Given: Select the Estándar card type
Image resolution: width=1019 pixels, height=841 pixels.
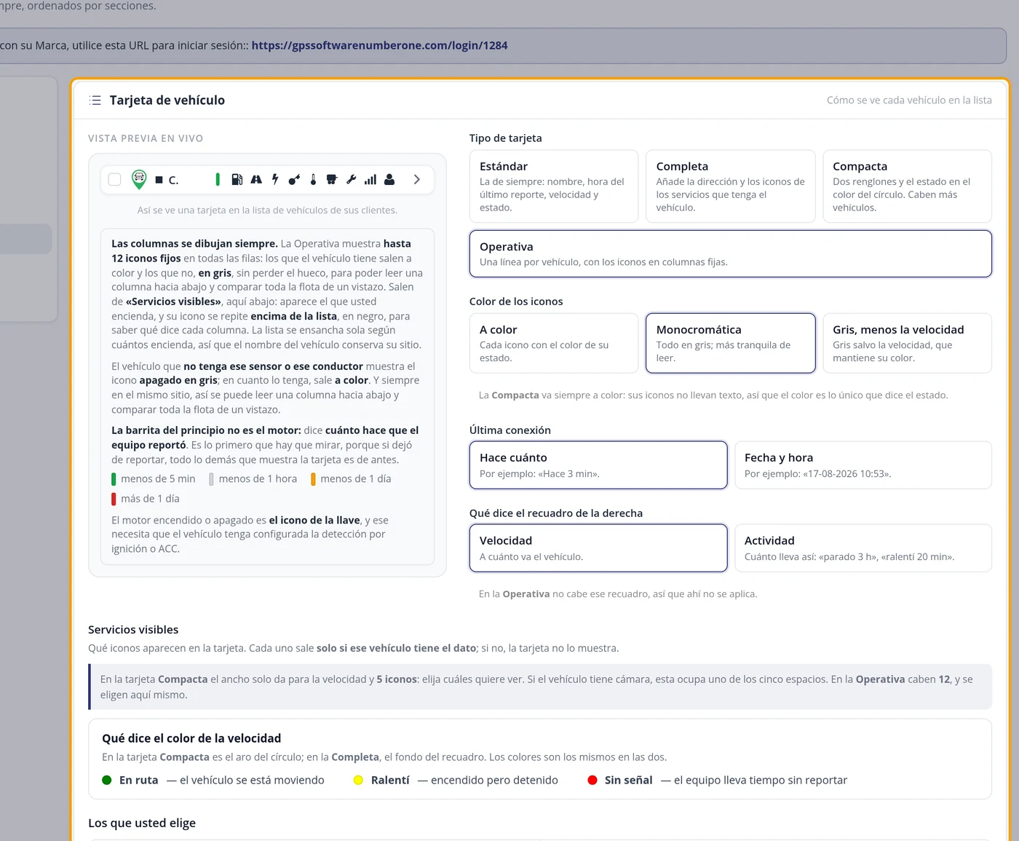Looking at the screenshot, I should (554, 186).
